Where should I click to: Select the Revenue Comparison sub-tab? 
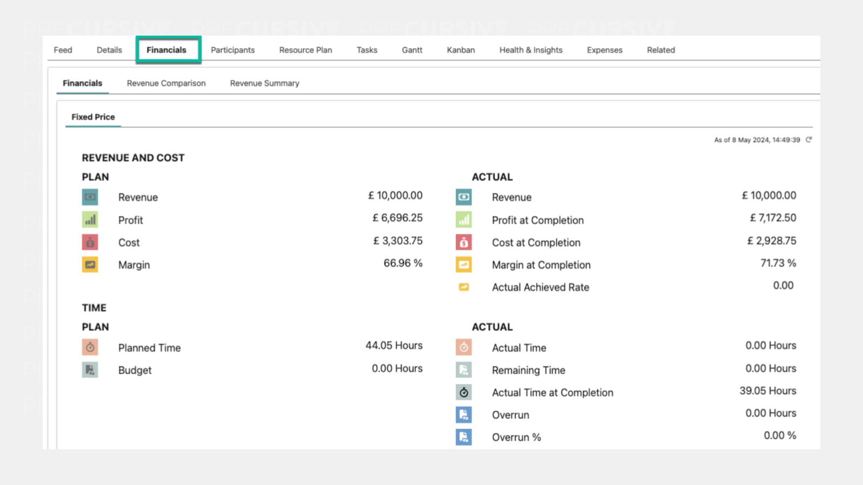pos(166,84)
